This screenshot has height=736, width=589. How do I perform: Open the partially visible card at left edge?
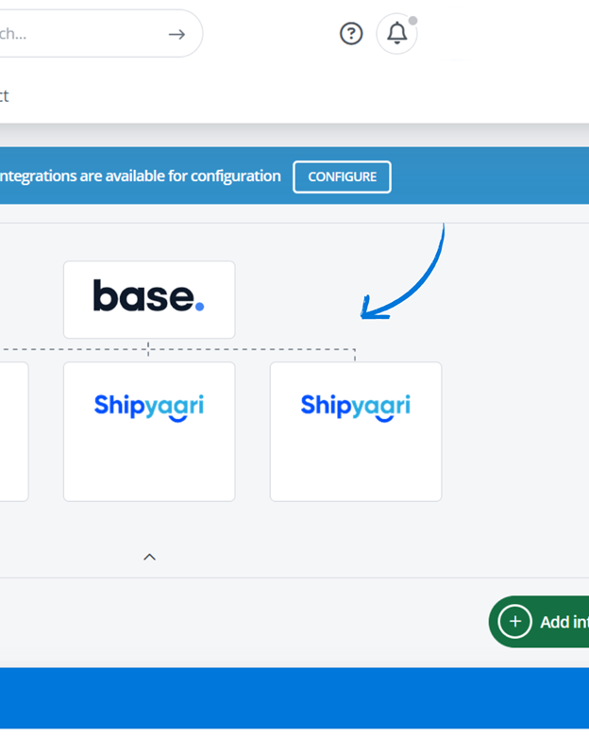[13, 431]
